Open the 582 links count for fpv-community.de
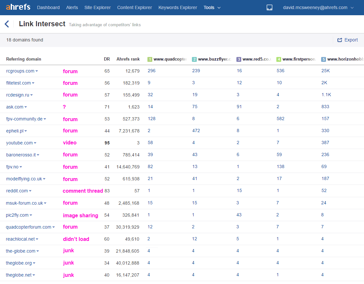The height and width of the screenshot is (284, 364). pos(281,119)
